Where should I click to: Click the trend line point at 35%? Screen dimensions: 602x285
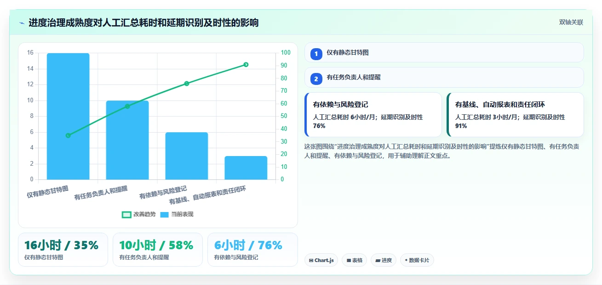tap(68, 135)
